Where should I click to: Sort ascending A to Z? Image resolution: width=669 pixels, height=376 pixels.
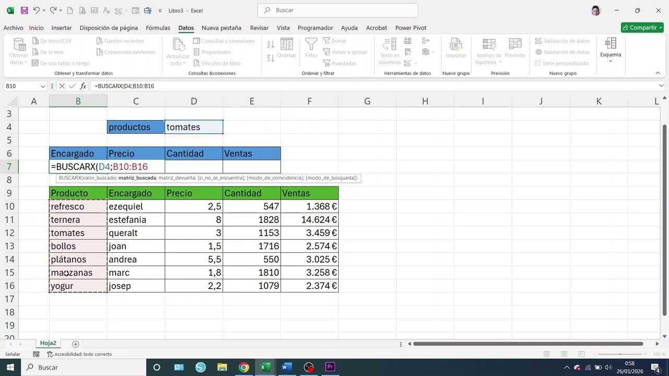[270, 45]
